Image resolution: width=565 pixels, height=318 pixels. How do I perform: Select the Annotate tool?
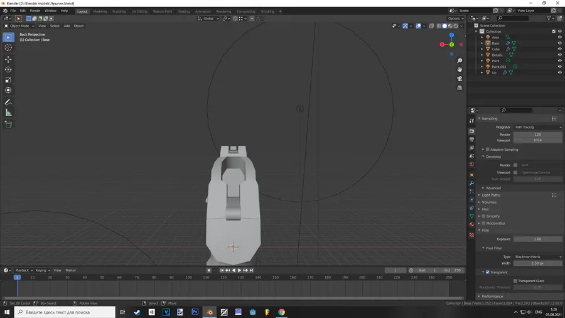pyautogui.click(x=8, y=102)
